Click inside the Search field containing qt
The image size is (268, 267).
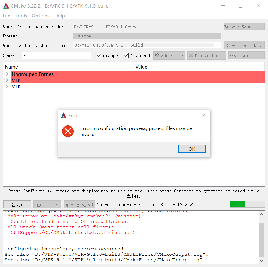55,55
